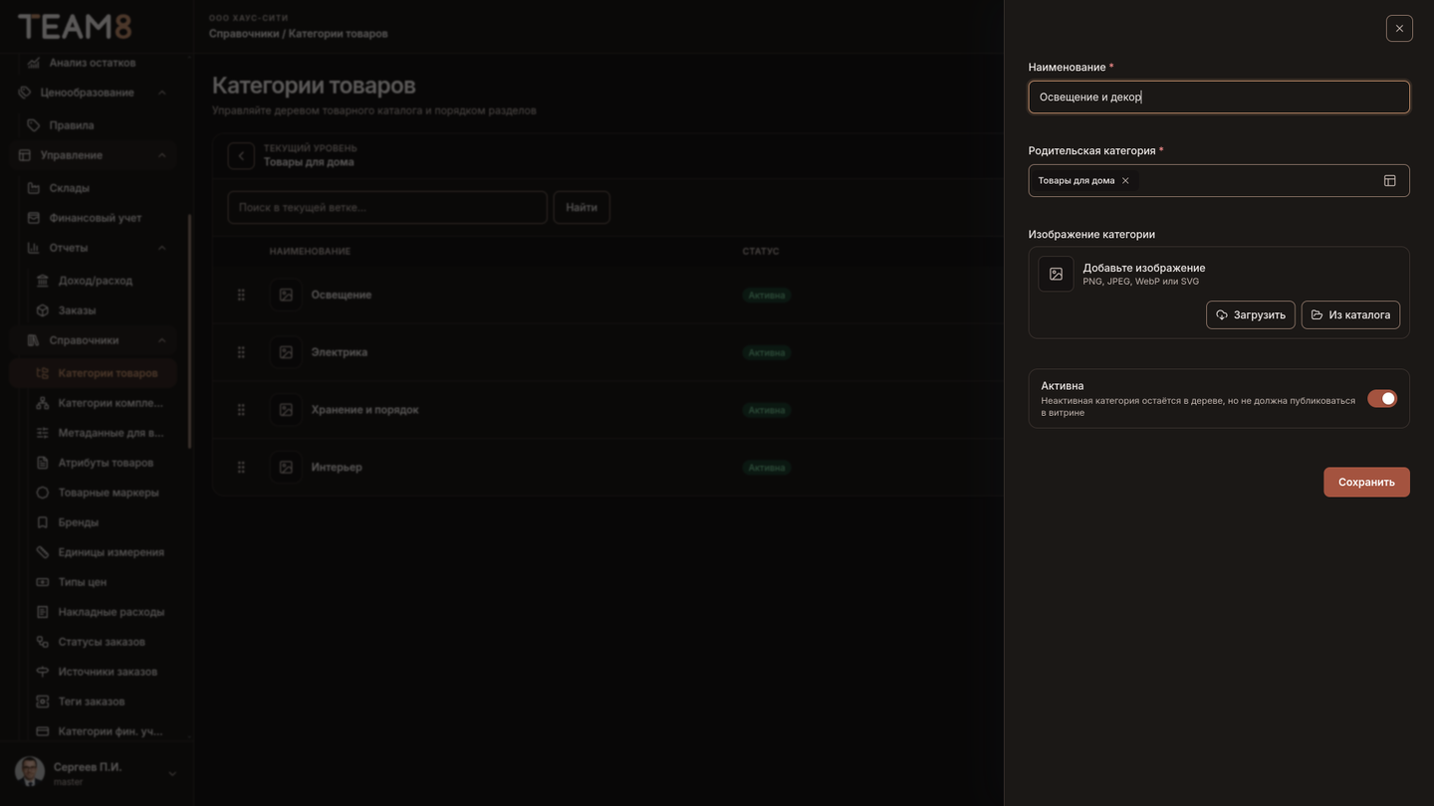The height and width of the screenshot is (806, 1434).
Task: Choose image 'Из каталога'
Action: (1350, 314)
